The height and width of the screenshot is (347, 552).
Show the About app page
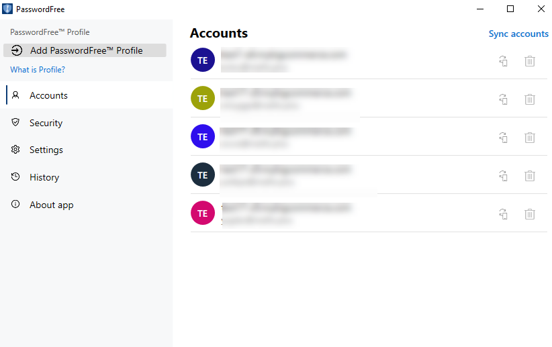[x=51, y=205]
